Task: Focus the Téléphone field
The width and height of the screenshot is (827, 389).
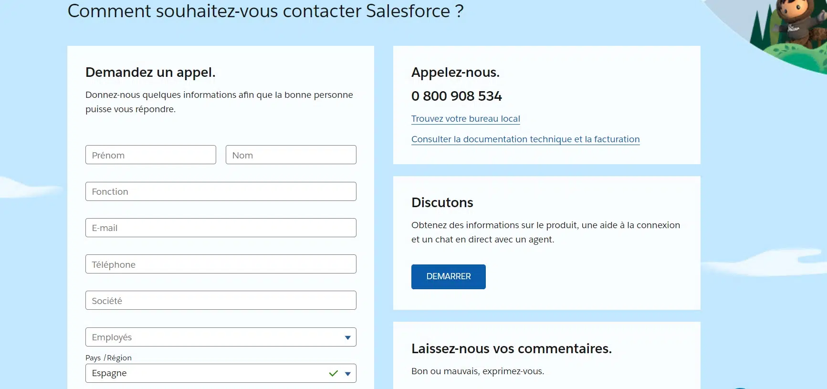Action: pos(220,264)
